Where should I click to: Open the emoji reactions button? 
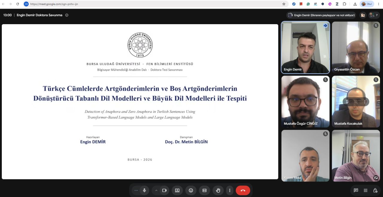pyautogui.click(x=191, y=190)
